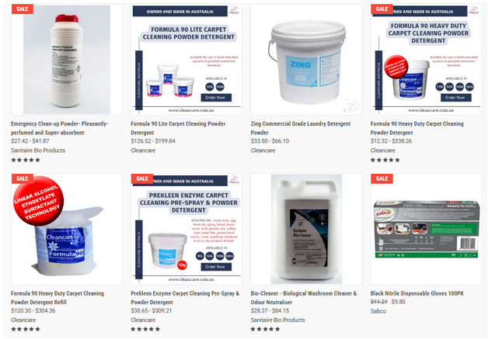Click the Bio-Cleaner jug product image
The height and width of the screenshot is (339, 488).
307,229
